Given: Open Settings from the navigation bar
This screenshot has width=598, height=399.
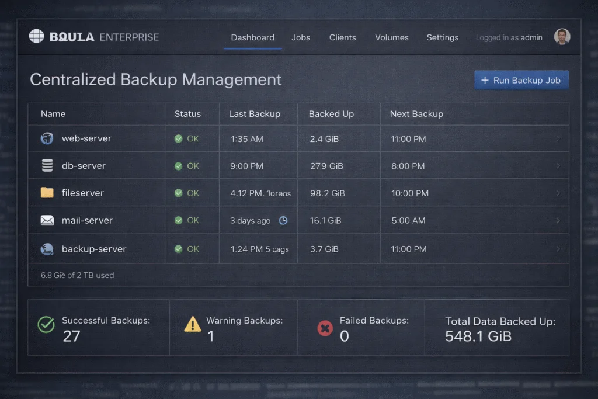Looking at the screenshot, I should coord(442,37).
